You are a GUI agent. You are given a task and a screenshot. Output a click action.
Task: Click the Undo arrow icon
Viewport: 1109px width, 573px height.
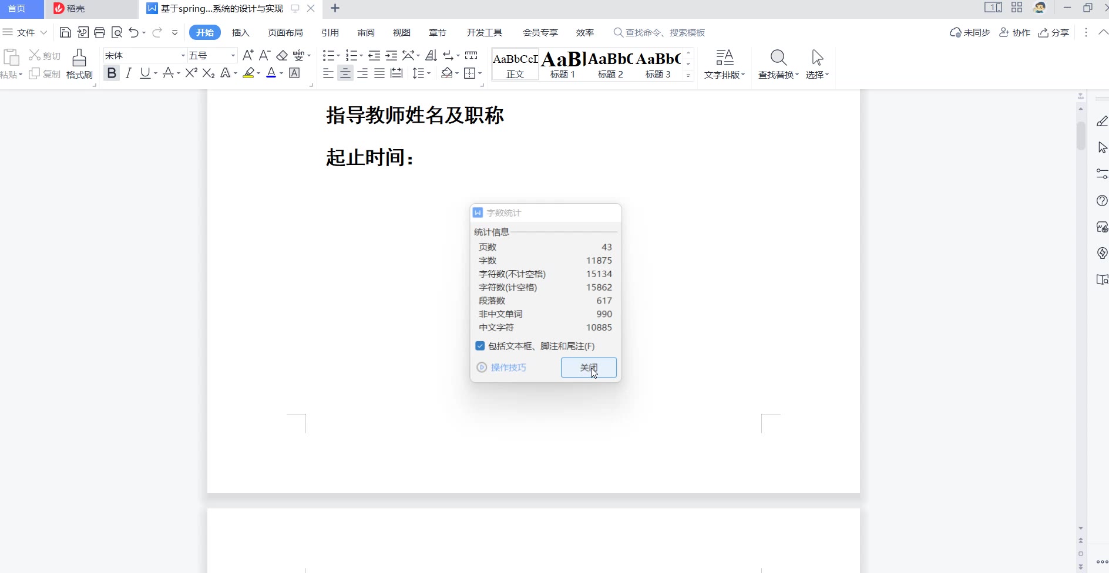tap(133, 32)
